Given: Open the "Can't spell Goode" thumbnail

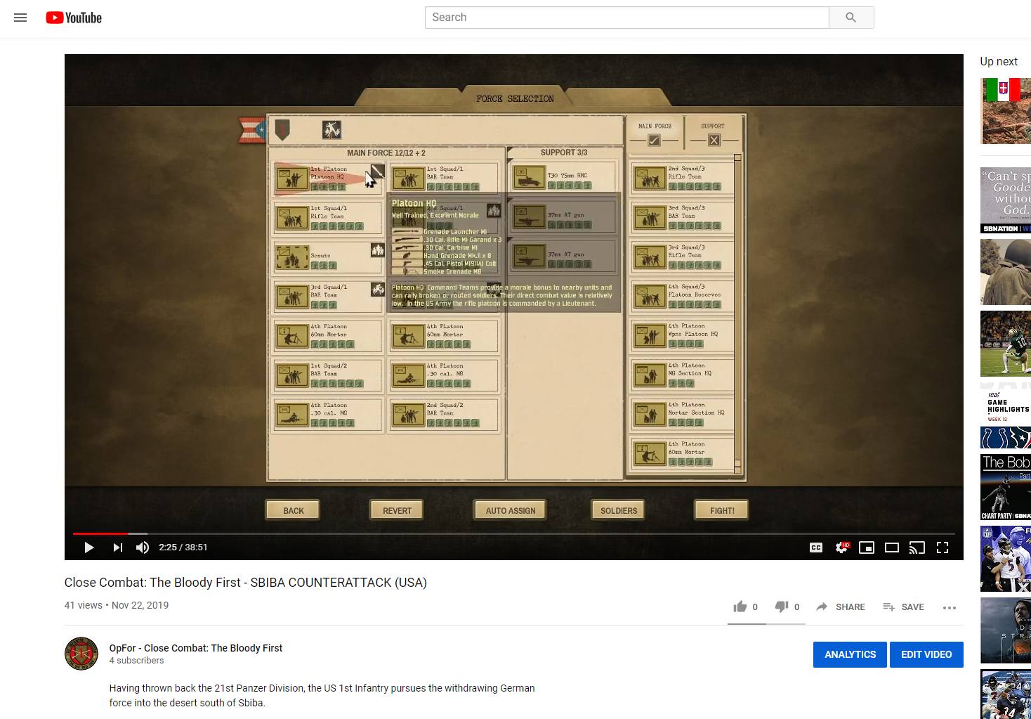Looking at the screenshot, I should 1006,200.
